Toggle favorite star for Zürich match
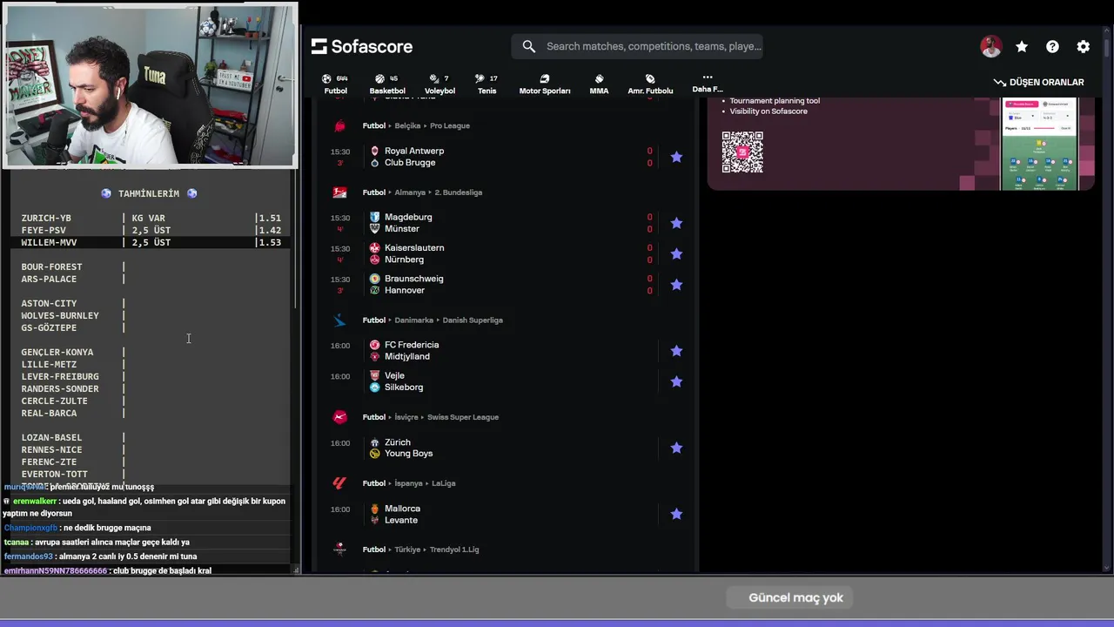Screen dimensions: 1114x627 tap(676, 448)
